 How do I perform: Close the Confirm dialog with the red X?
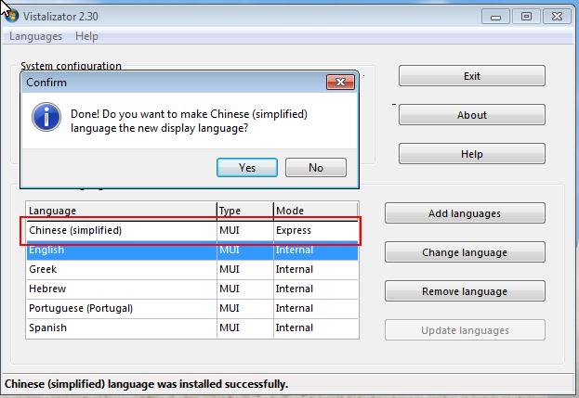340,82
